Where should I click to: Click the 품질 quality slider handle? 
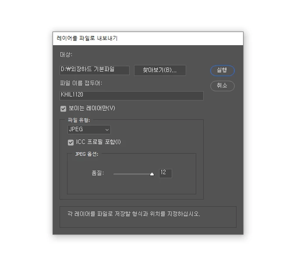click(x=152, y=174)
